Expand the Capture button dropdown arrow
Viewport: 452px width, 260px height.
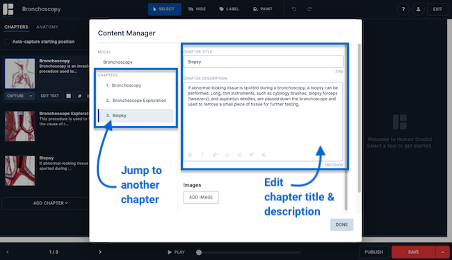tap(31, 96)
